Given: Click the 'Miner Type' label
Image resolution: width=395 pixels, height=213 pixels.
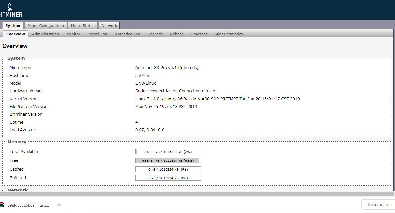Looking at the screenshot, I should coord(20,68).
